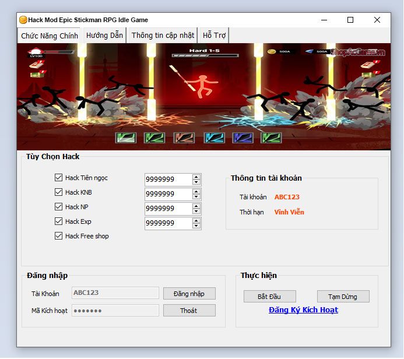This screenshot has width=404, height=359.
Task: Increase the Hack Exp value with up arrow
Action: (x=196, y=221)
